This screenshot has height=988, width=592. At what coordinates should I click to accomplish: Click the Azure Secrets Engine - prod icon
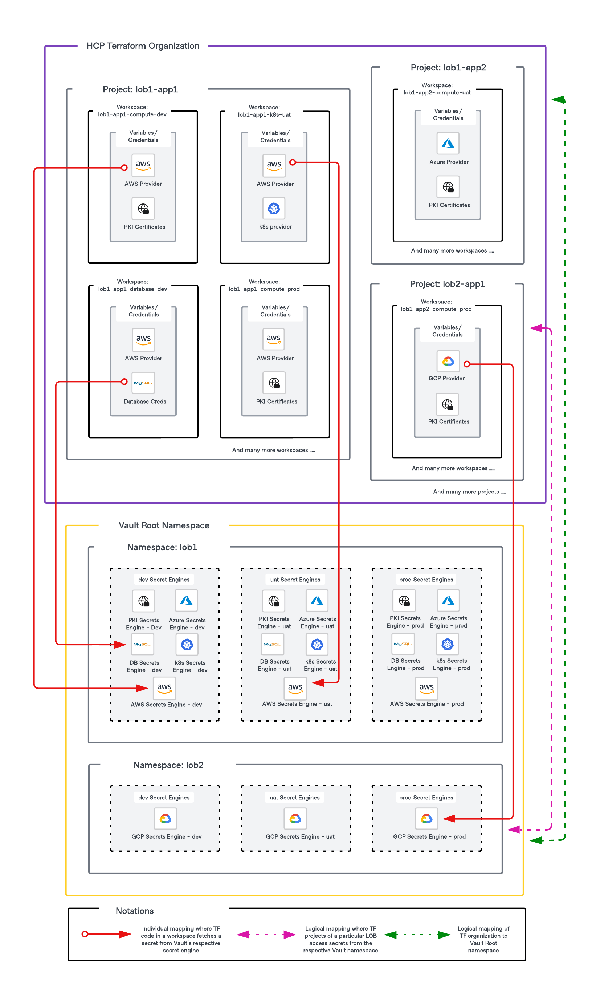tap(448, 600)
